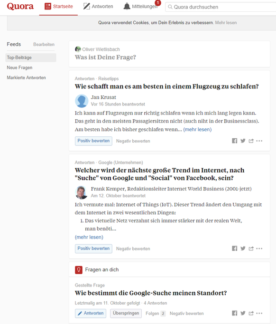The width and height of the screenshot is (276, 324).
Task: Click Facebook icon on the Internet Trend answer
Action: [235, 248]
